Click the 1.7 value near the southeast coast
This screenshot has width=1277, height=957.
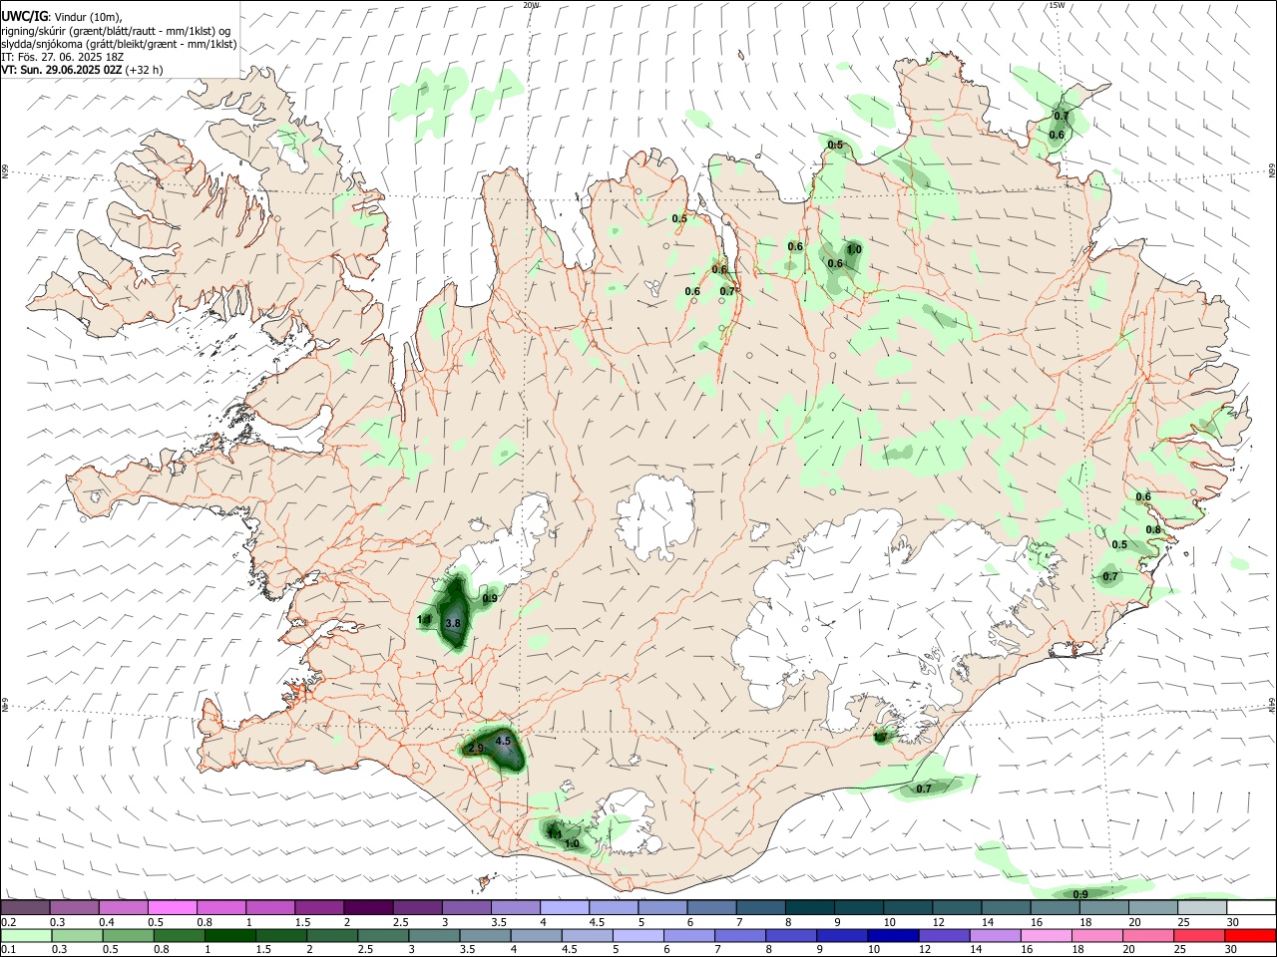click(x=880, y=738)
